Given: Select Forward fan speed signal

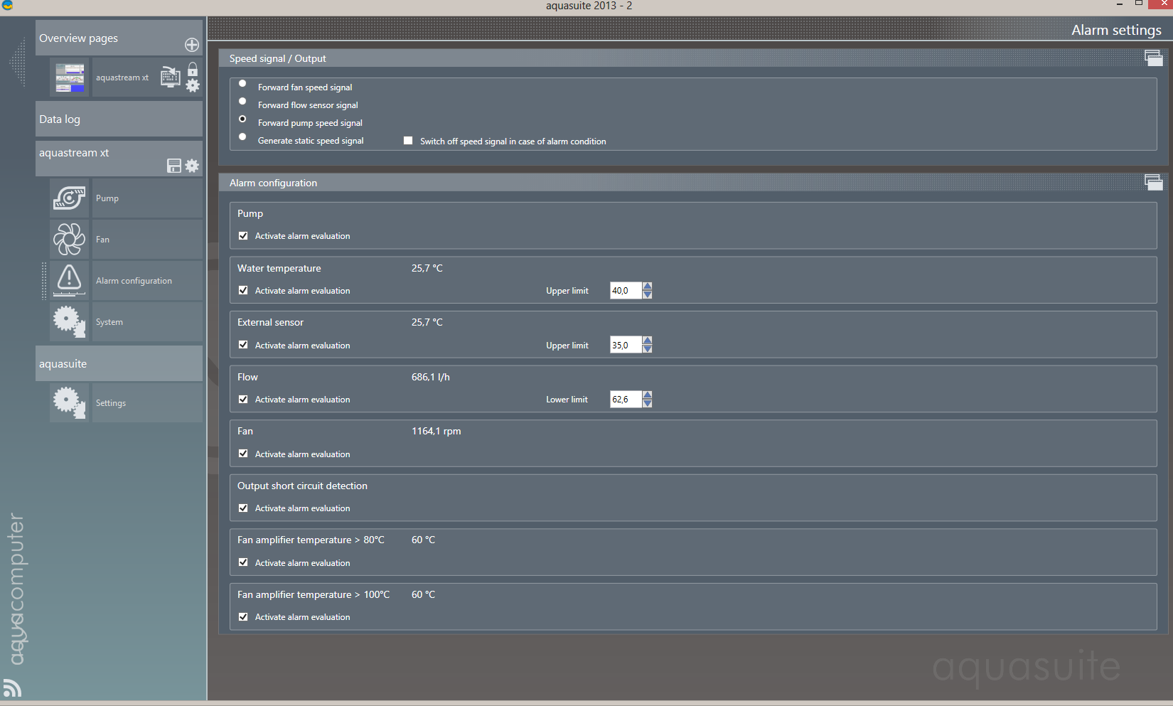Looking at the screenshot, I should click(x=242, y=84).
